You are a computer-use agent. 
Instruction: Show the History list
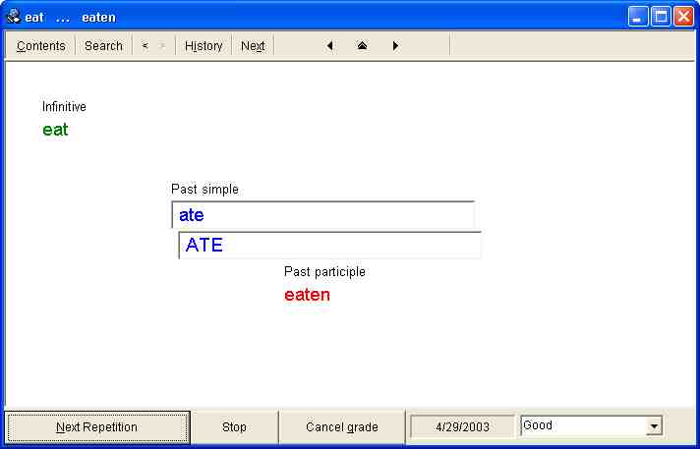tap(204, 46)
